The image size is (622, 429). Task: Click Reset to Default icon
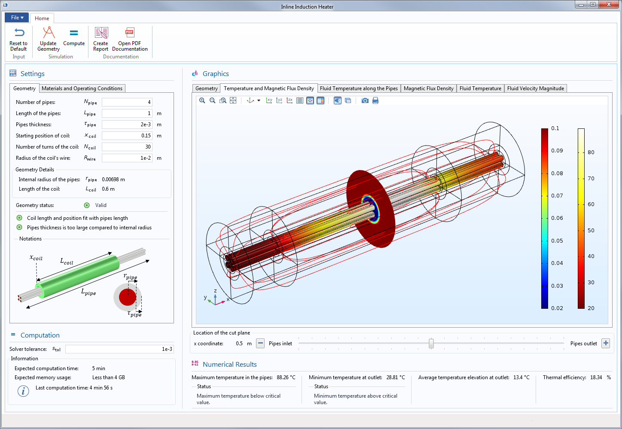pyautogui.click(x=19, y=33)
